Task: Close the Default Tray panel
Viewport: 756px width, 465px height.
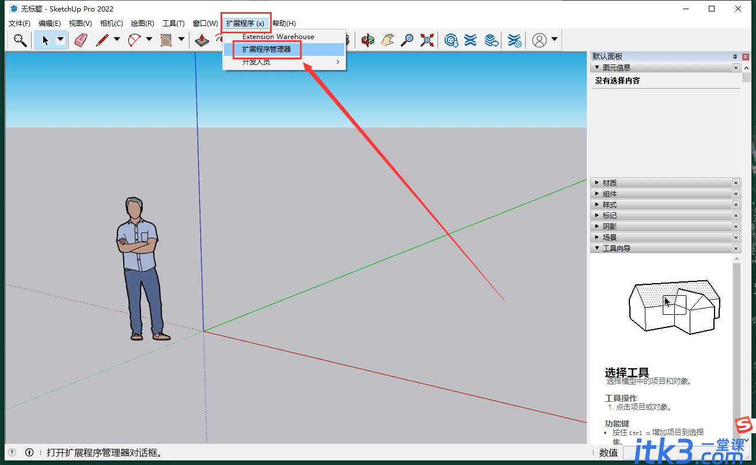Action: point(746,56)
